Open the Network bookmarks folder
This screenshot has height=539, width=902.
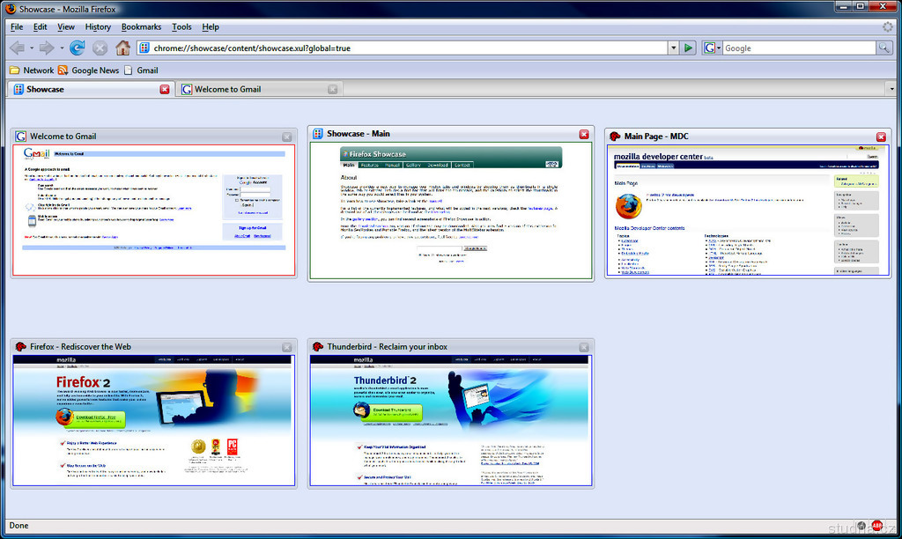(x=31, y=70)
